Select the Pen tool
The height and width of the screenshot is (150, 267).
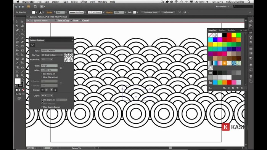(x=17, y=30)
